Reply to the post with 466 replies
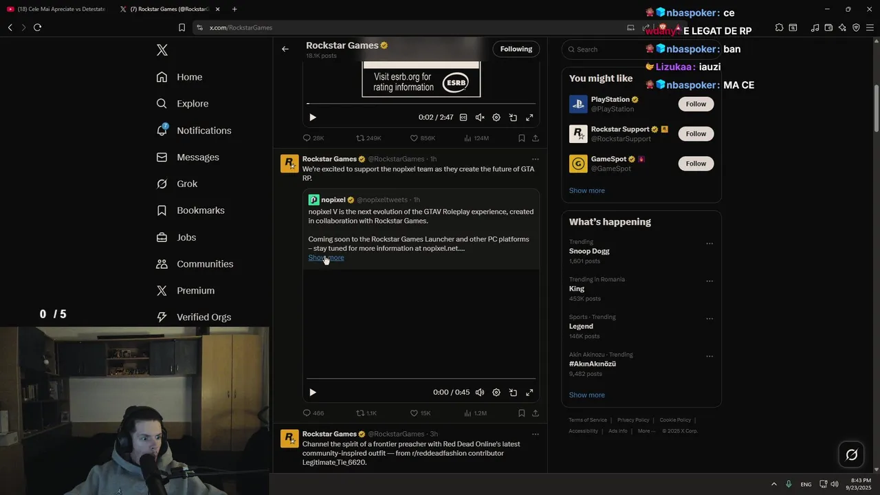The image size is (880, 495). (313, 413)
